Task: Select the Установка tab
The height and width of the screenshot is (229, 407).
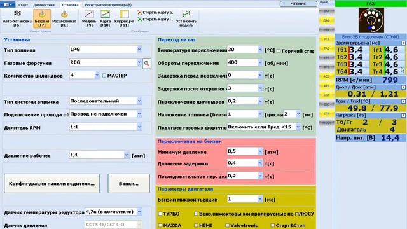Action: (69, 5)
